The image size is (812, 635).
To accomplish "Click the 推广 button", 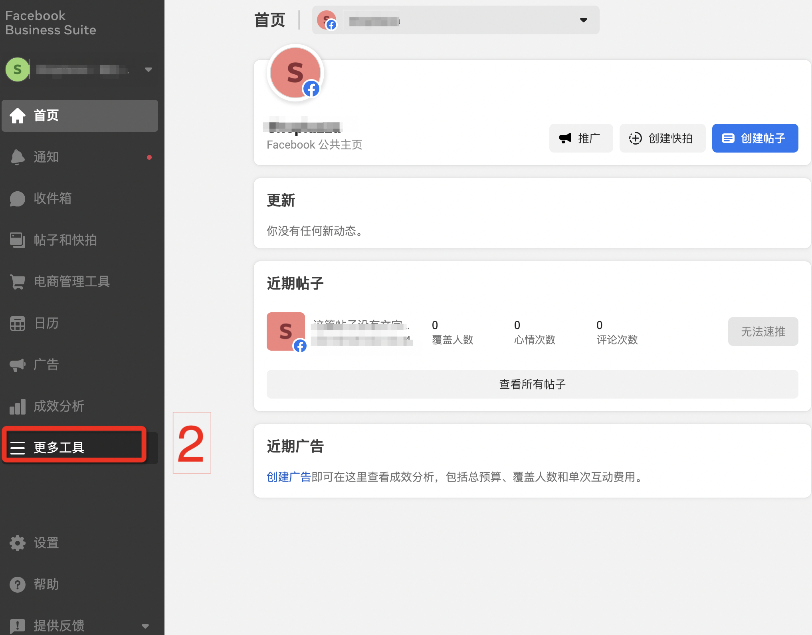I will point(581,138).
